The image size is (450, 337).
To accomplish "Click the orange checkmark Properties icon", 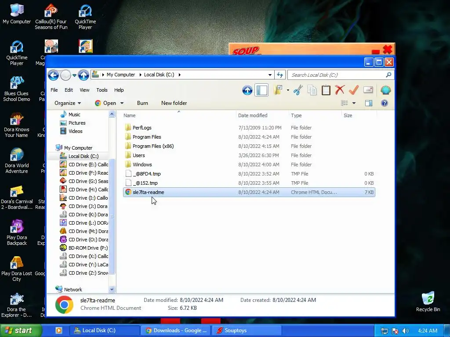I will tap(354, 90).
